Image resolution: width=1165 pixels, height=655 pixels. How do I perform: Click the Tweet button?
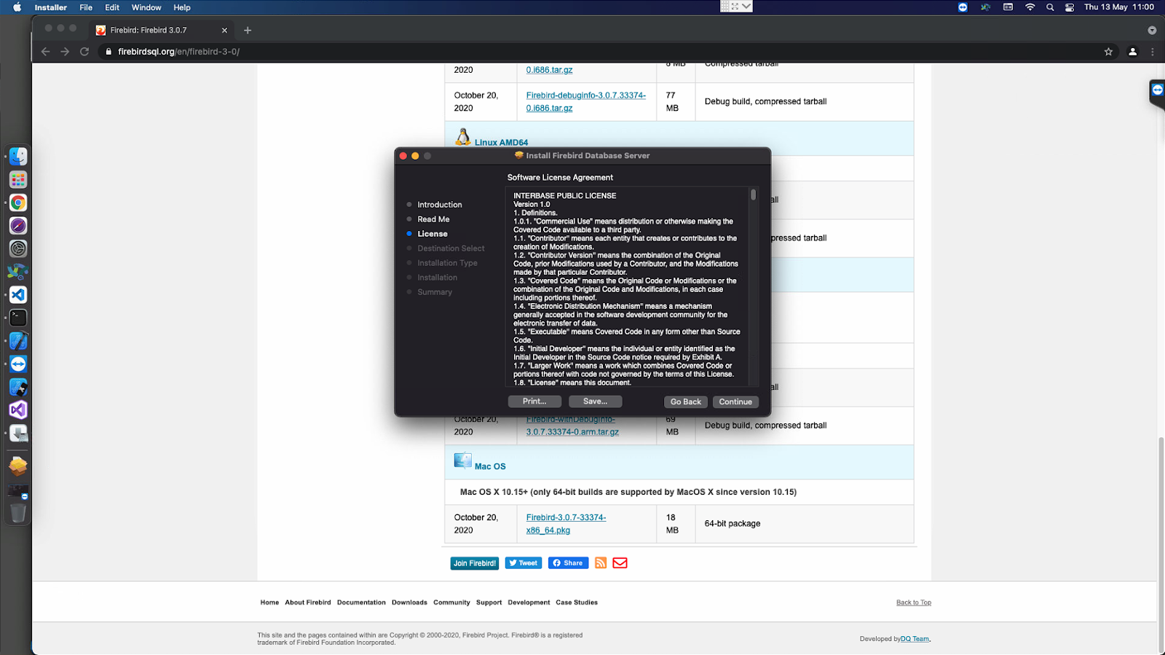(x=524, y=563)
